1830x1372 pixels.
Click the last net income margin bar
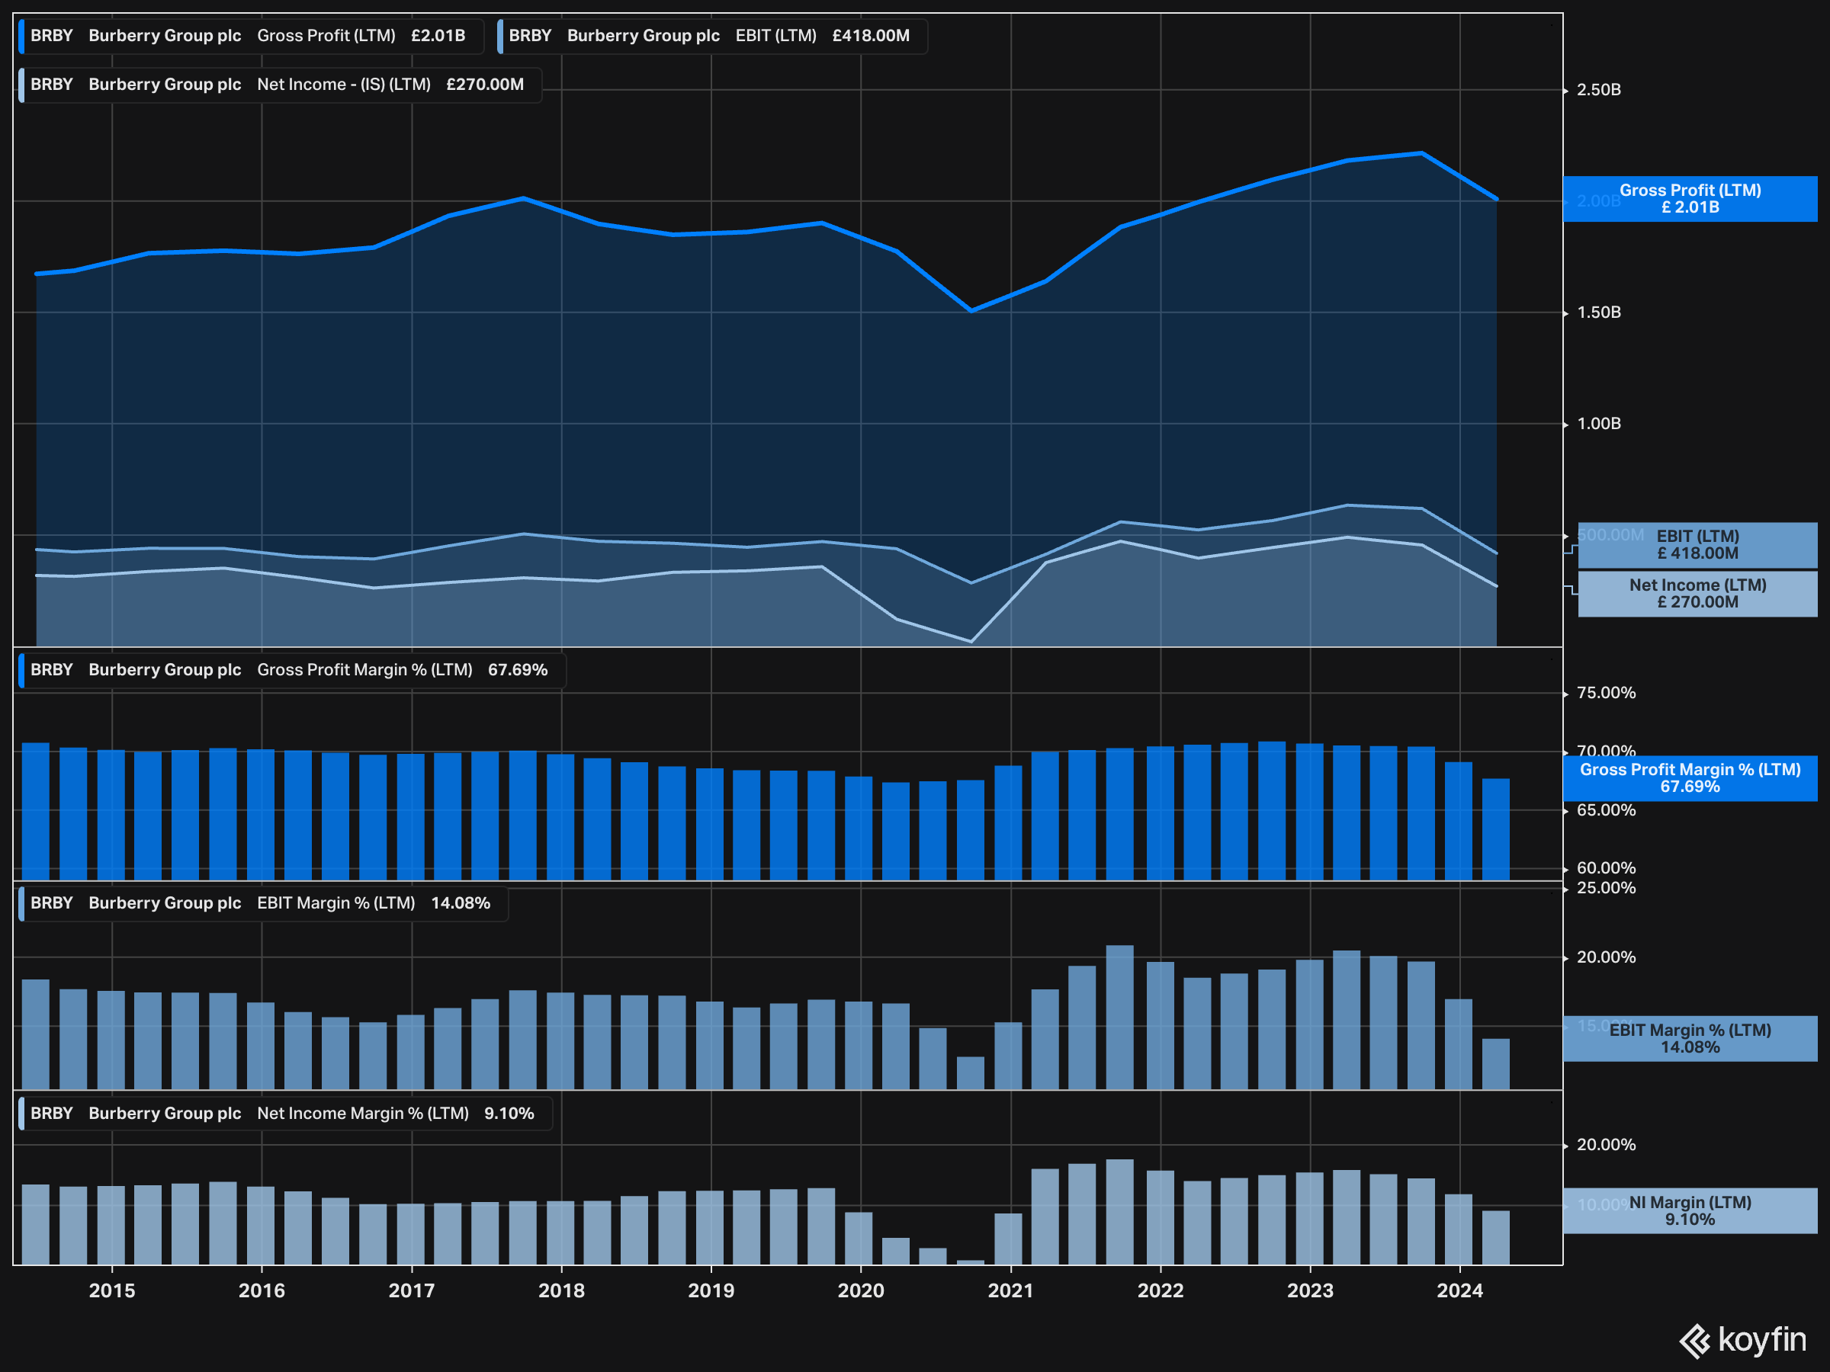coord(1496,1238)
